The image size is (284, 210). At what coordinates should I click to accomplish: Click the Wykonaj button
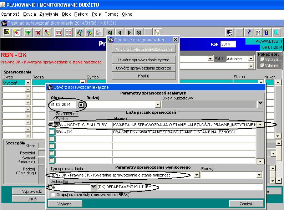coord(65,204)
